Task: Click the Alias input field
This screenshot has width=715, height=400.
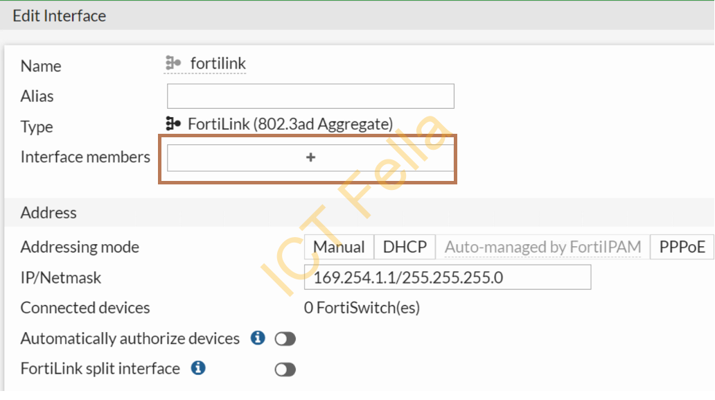Action: point(310,96)
